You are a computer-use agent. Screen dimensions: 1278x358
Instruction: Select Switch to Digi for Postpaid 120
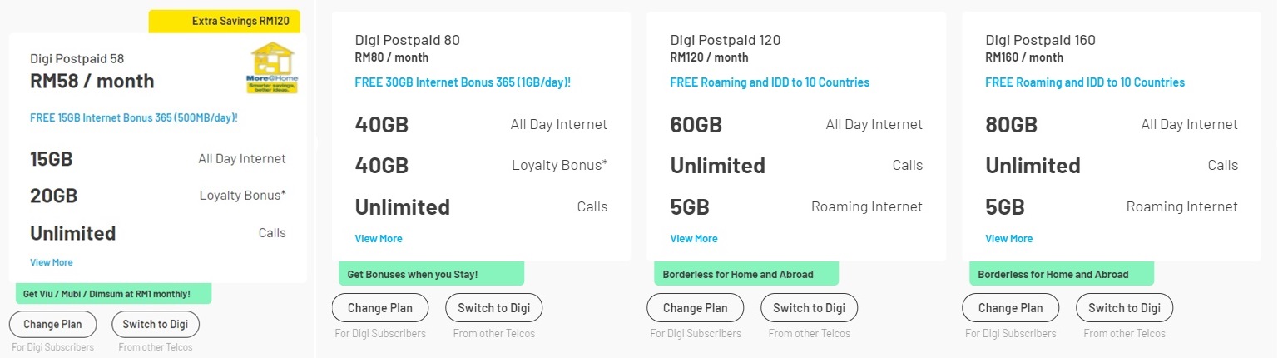click(810, 308)
